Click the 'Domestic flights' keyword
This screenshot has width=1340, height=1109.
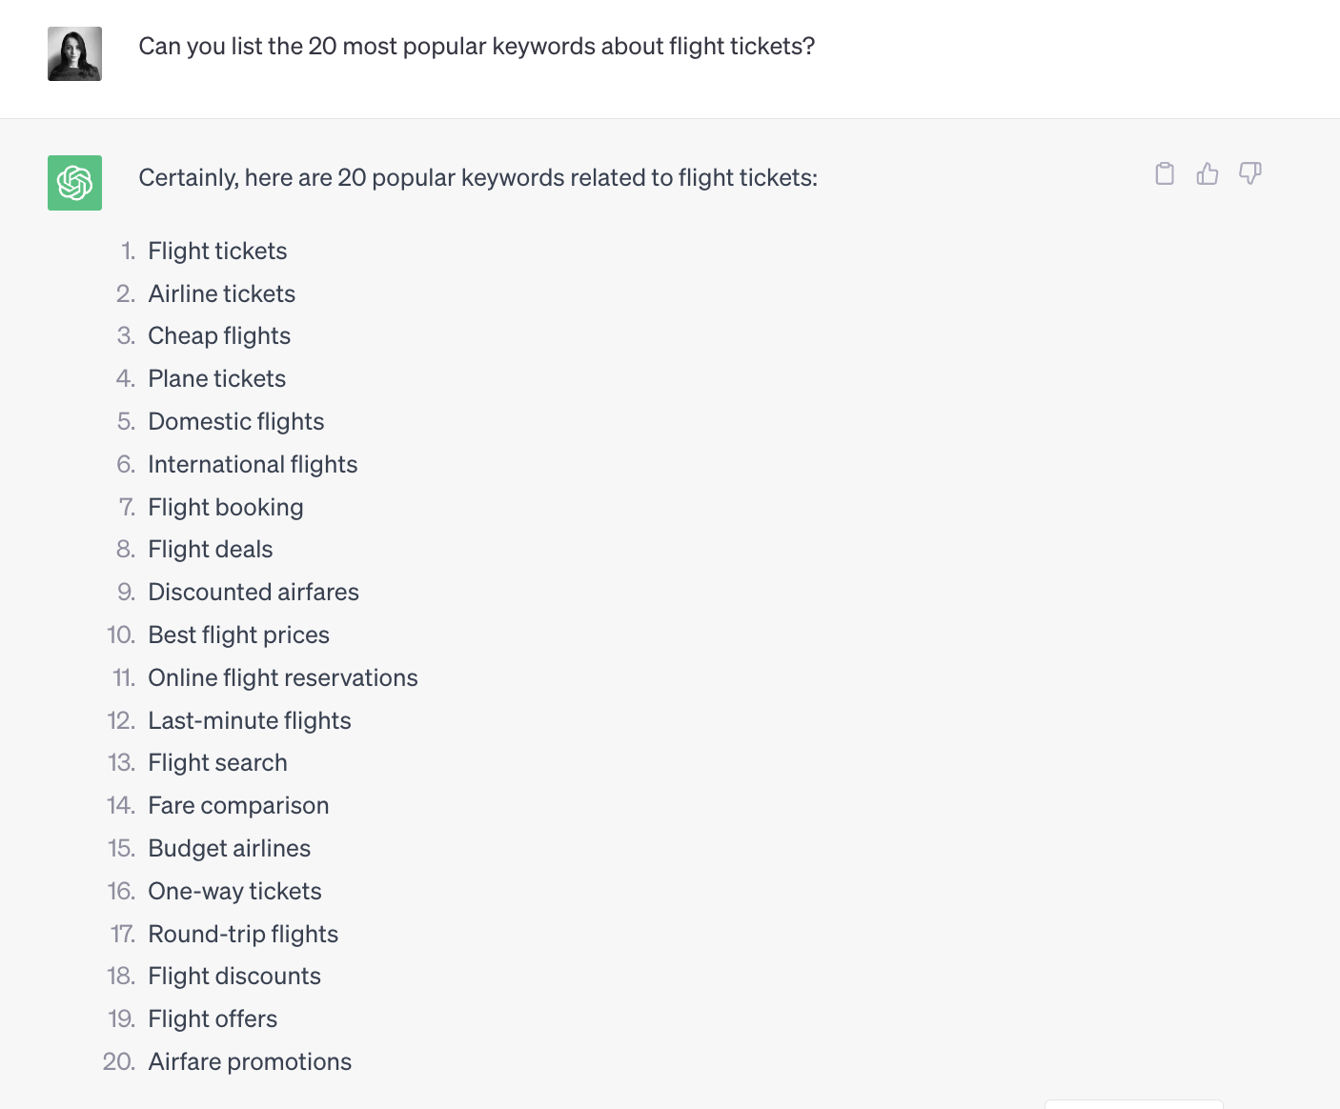(x=236, y=421)
